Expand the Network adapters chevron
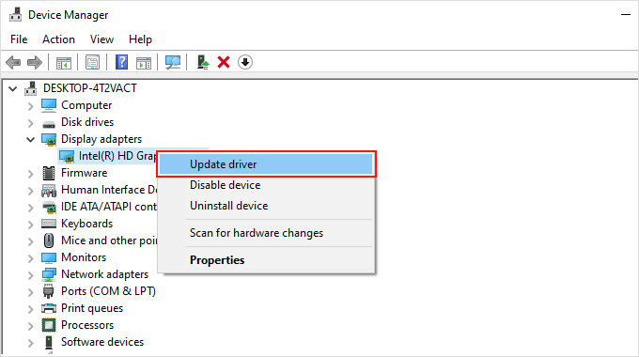This screenshot has width=639, height=357. (x=31, y=275)
